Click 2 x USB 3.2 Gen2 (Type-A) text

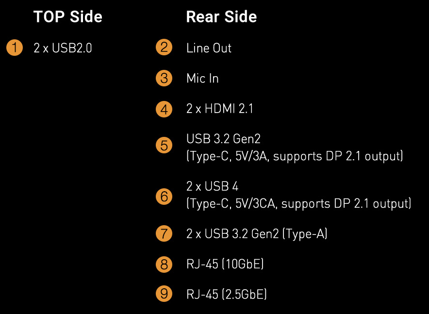(257, 234)
